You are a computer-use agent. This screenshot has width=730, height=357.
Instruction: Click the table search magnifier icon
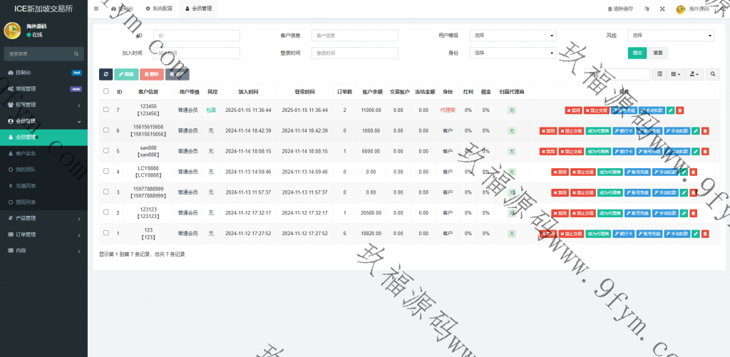click(x=712, y=74)
